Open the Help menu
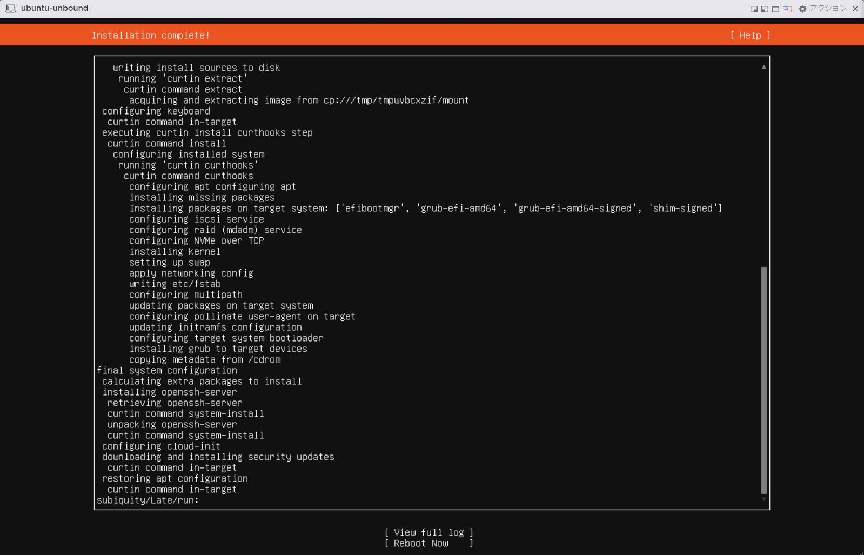Screen dimensions: 864x555 (x=750, y=35)
